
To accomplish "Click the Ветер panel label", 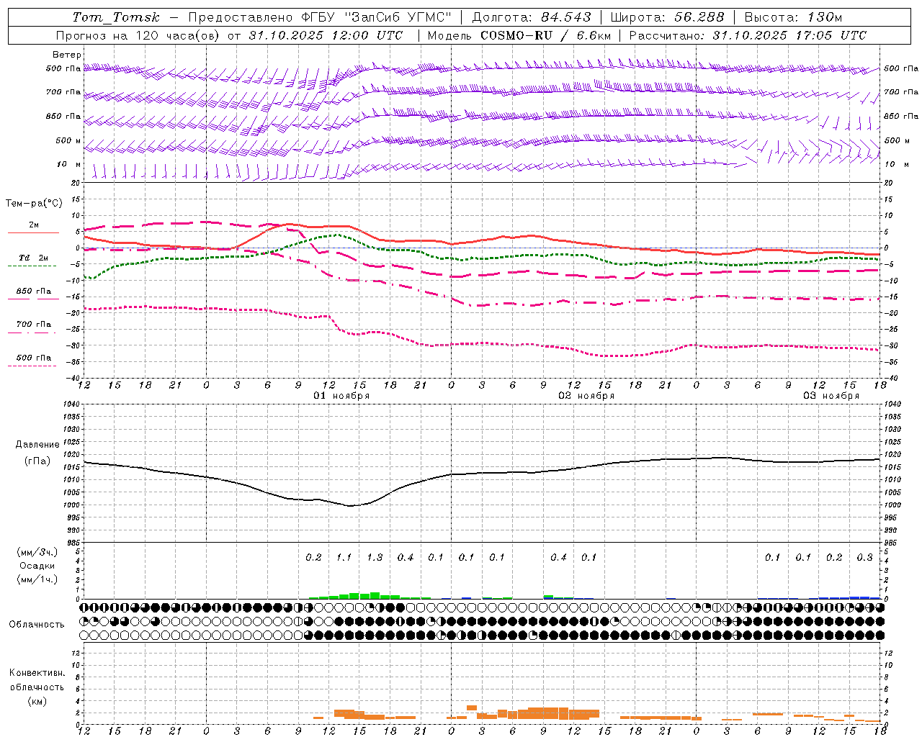I will tap(67, 55).
